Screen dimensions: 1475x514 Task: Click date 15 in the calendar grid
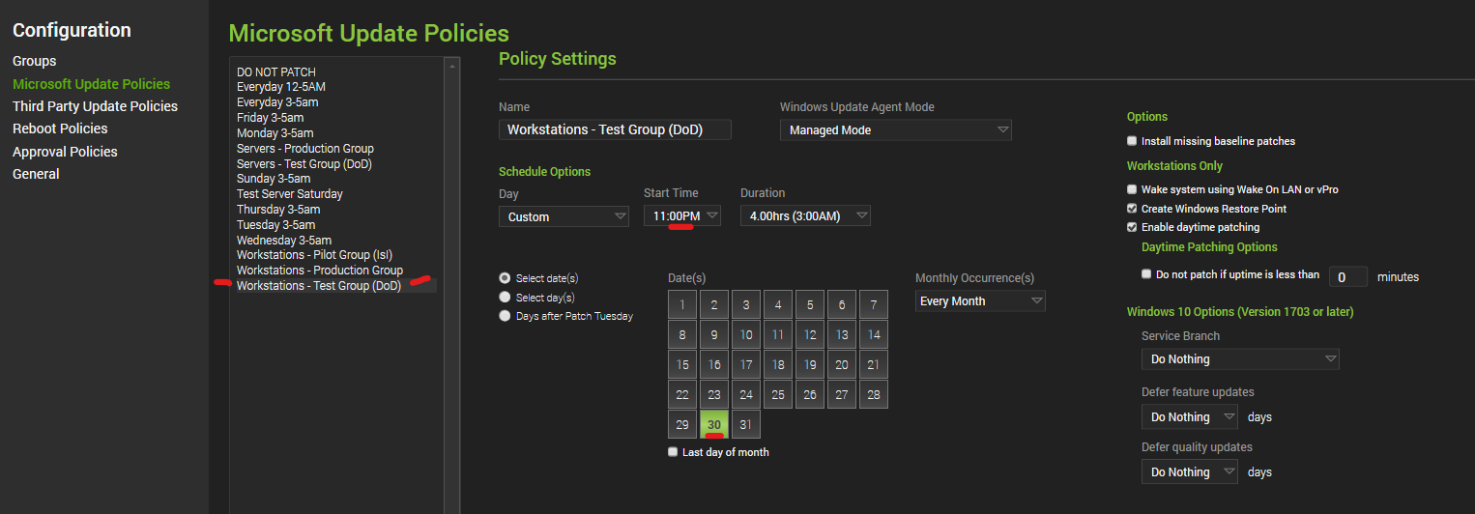click(x=682, y=364)
